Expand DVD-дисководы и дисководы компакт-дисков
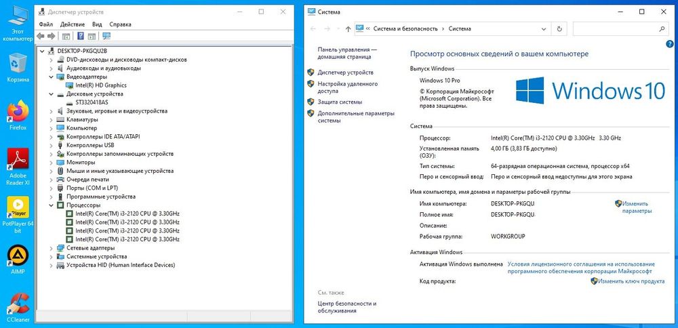This screenshot has width=678, height=328. coord(51,60)
